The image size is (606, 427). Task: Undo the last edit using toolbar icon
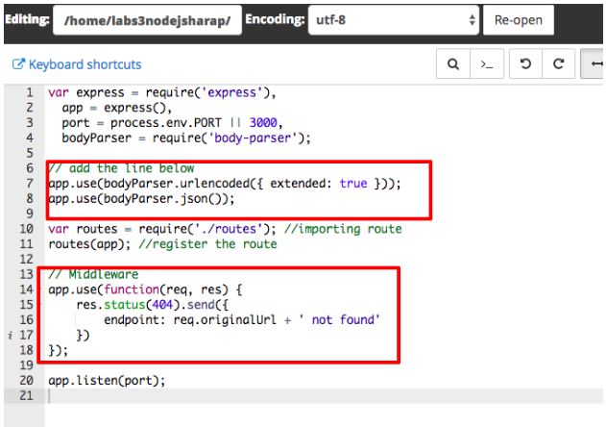point(522,64)
